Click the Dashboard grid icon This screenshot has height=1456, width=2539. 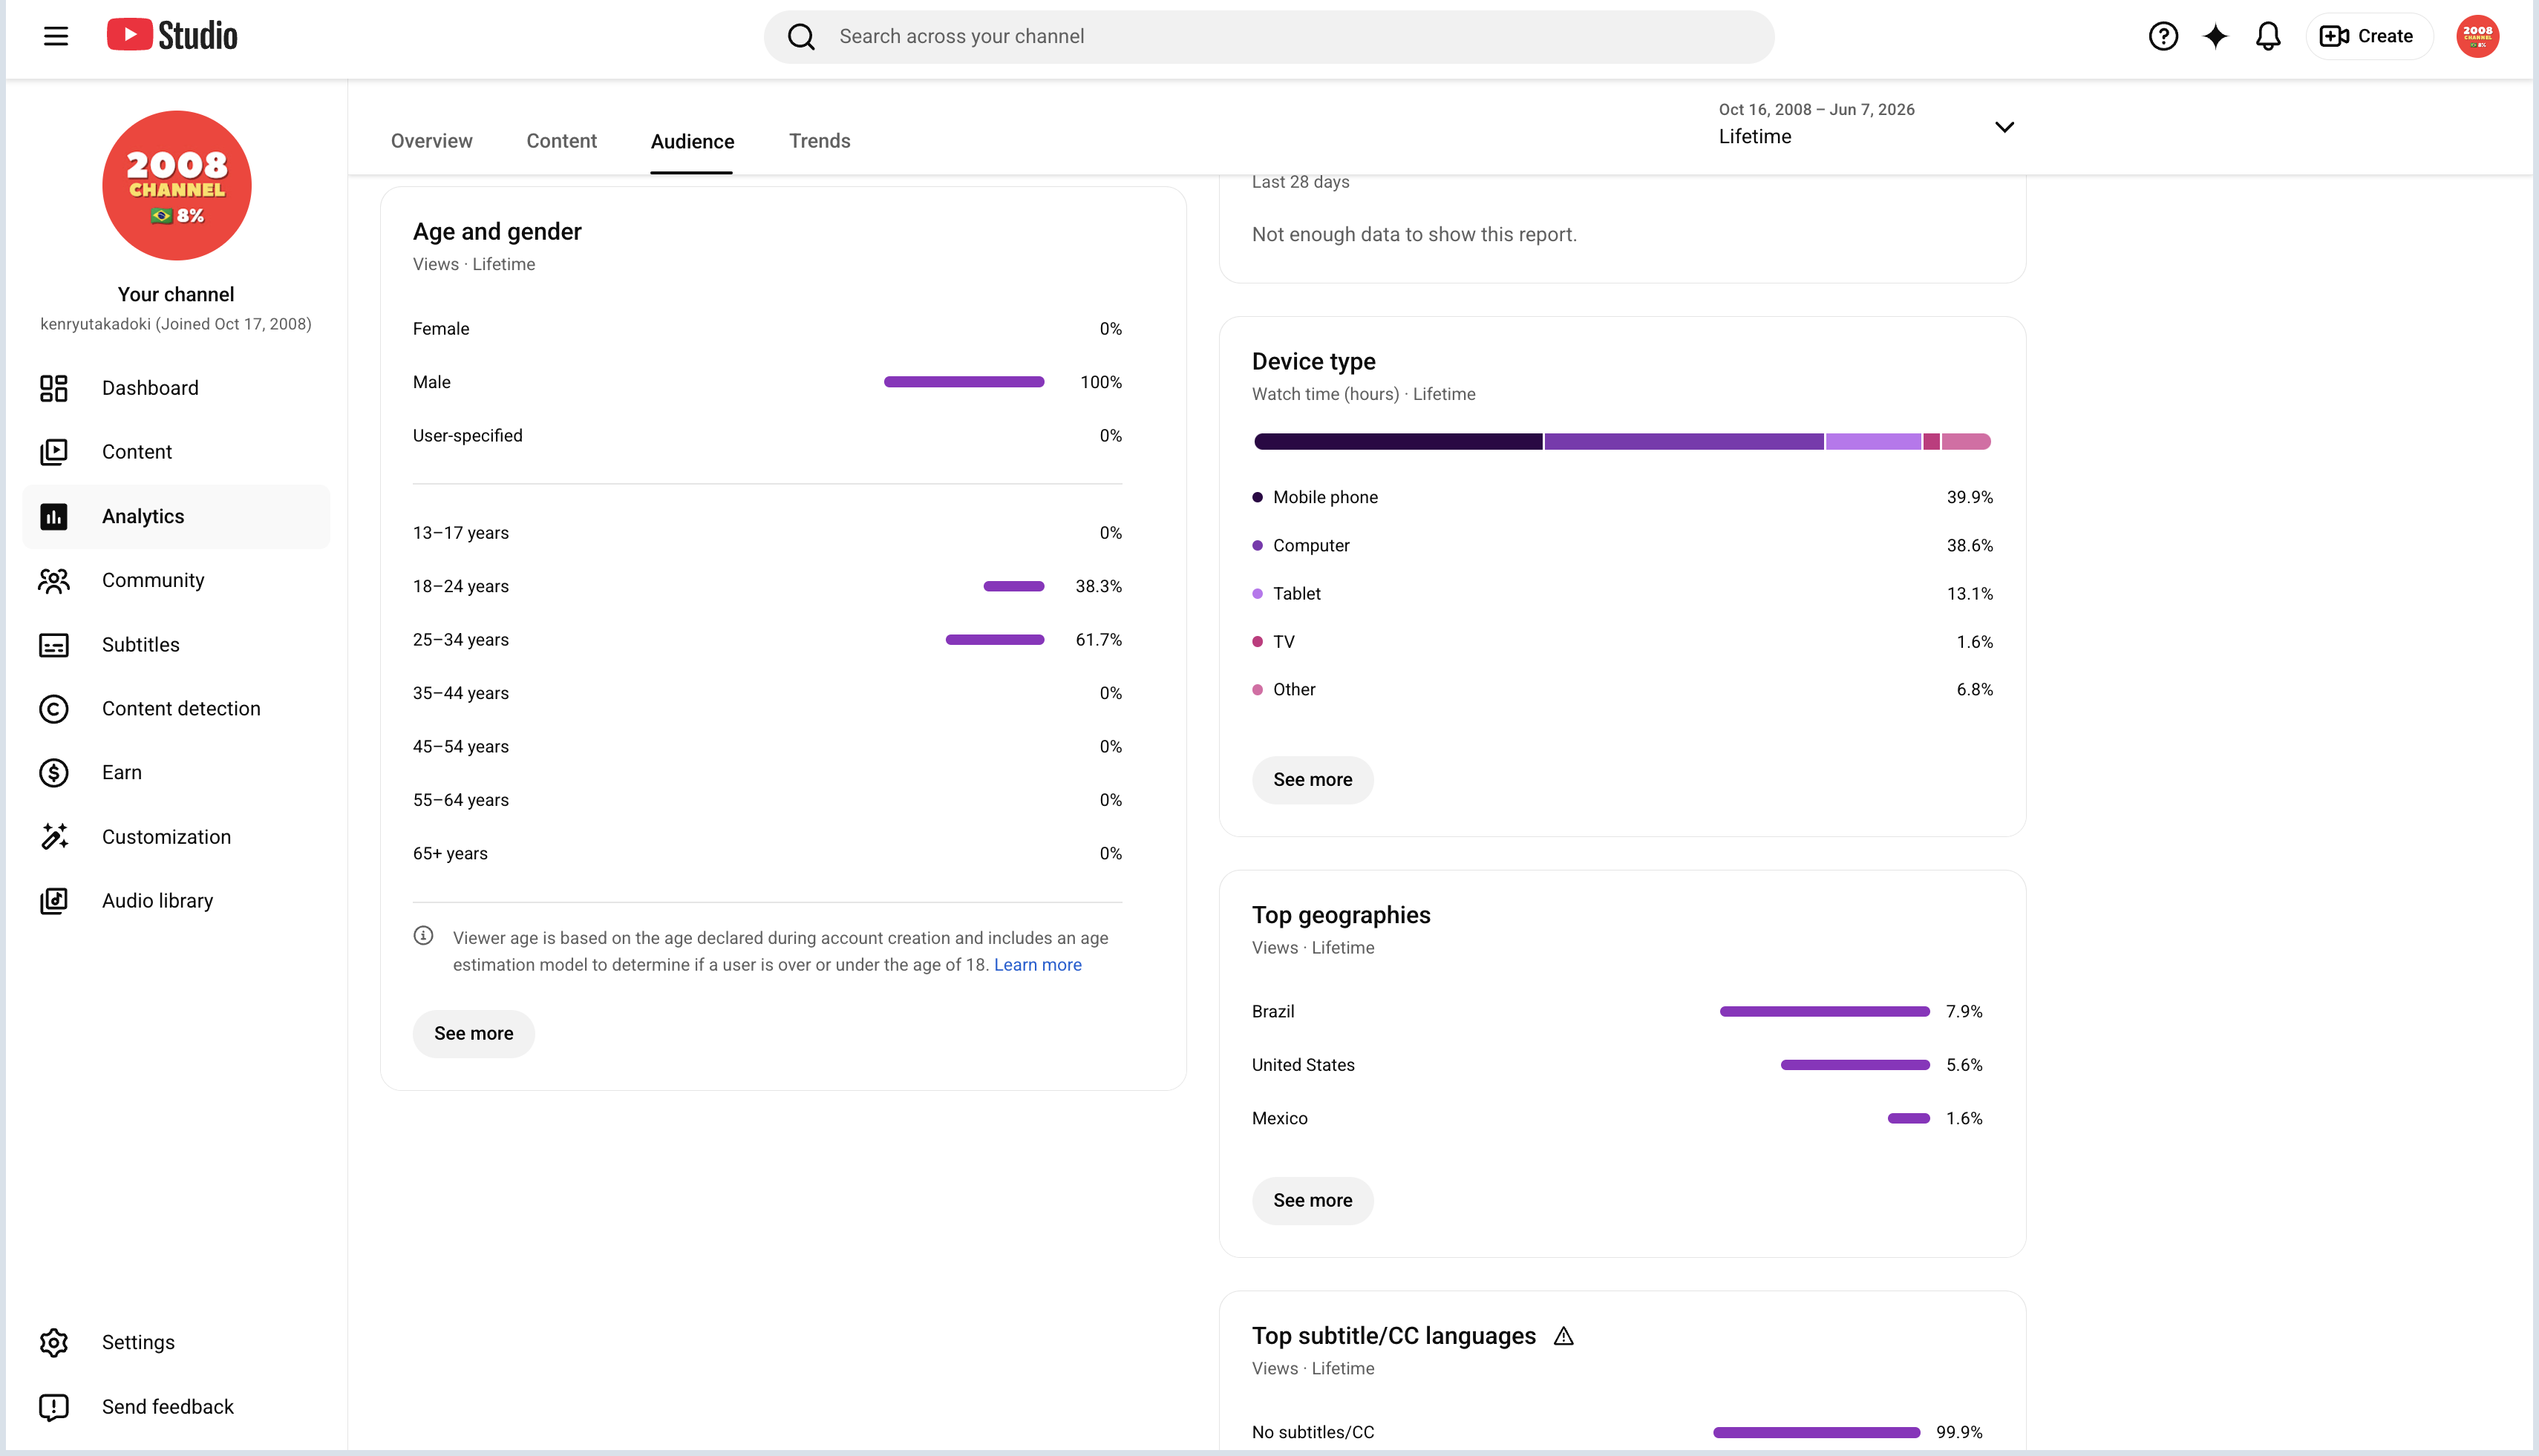point(54,388)
